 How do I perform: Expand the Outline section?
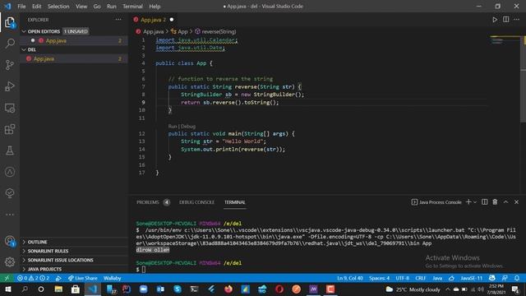click(37, 242)
